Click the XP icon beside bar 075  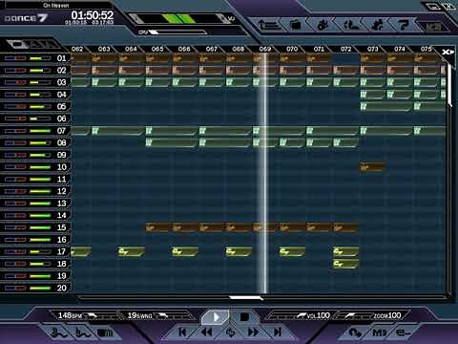pyautogui.click(x=448, y=52)
